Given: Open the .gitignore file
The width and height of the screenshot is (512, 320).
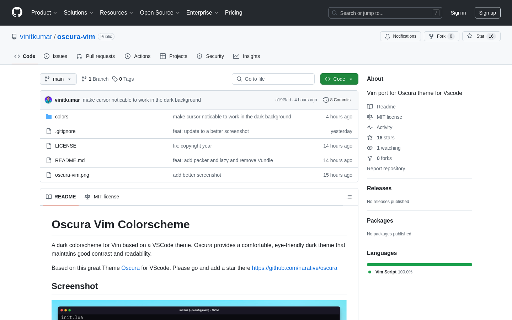Looking at the screenshot, I should (65, 131).
